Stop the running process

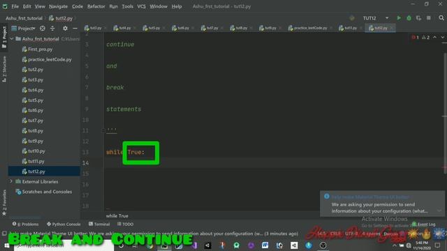coord(428,18)
